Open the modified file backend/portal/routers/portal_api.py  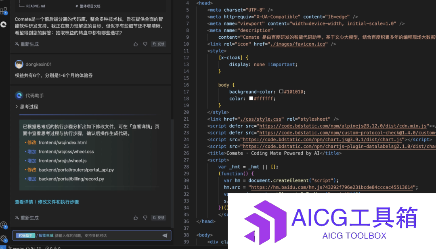pyautogui.click(x=76, y=170)
